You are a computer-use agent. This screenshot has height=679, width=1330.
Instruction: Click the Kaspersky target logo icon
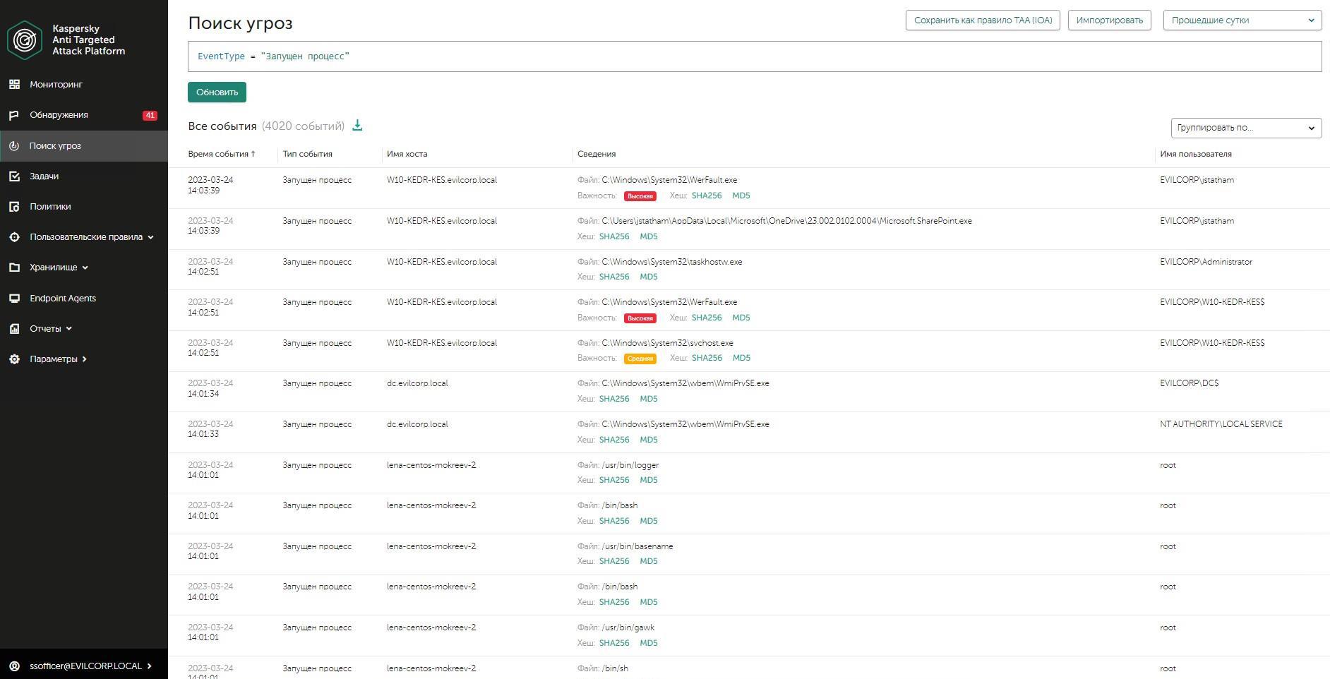pos(25,40)
